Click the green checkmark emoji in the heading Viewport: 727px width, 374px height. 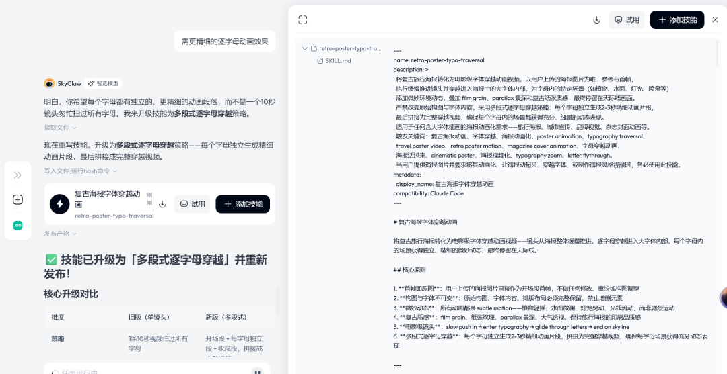51,259
